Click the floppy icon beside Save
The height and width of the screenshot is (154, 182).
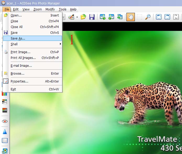pyautogui.click(x=6, y=32)
